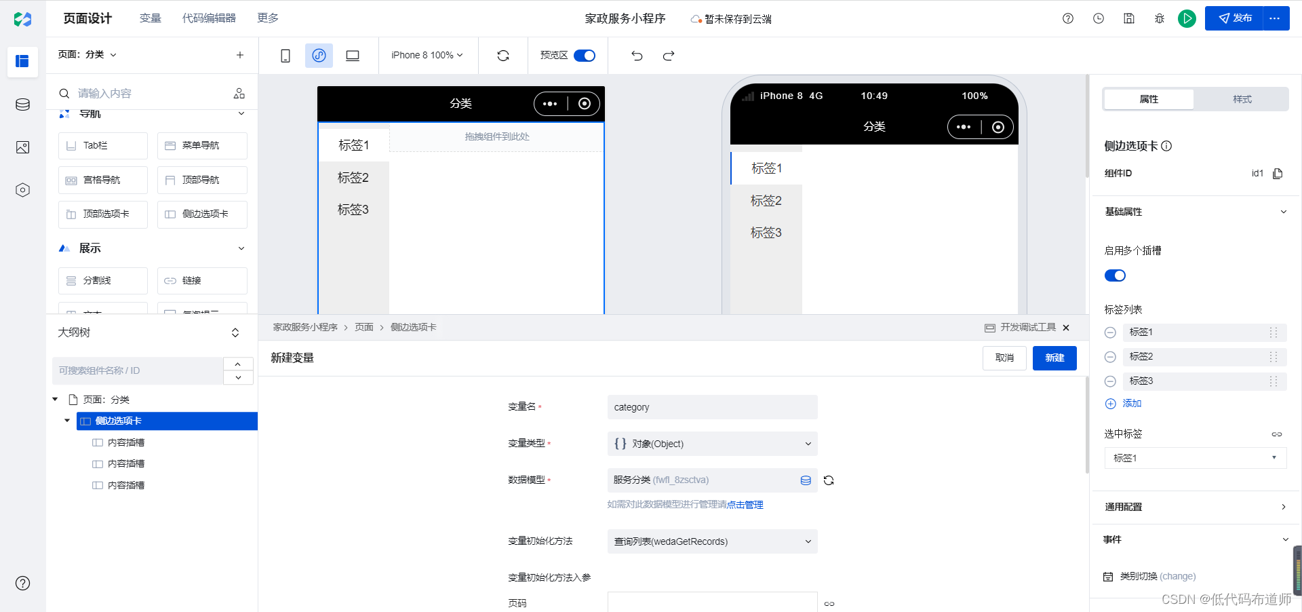Open the iPhone 8 100% device dropdown
Screen dimensions: 1302x612
click(x=427, y=55)
